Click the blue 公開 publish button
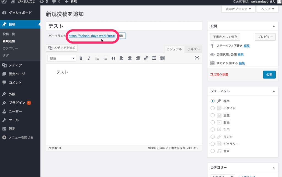 point(269,74)
